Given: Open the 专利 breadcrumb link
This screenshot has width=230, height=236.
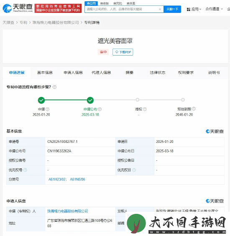Looking at the screenshot, I should [23, 23].
